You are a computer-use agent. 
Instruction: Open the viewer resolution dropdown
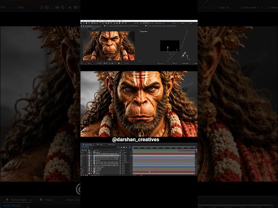pyautogui.click(x=91, y=63)
